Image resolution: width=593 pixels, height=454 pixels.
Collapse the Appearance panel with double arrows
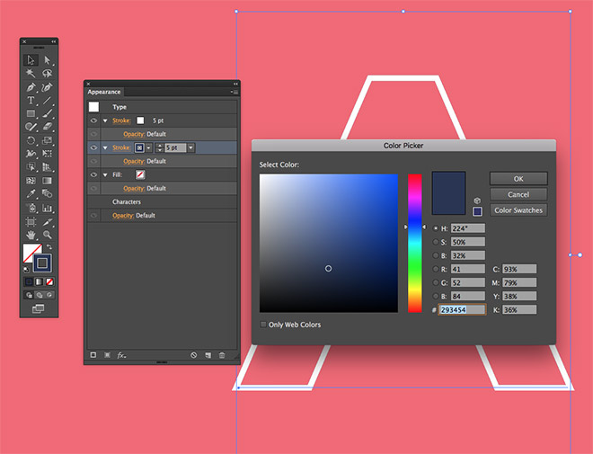(x=235, y=84)
